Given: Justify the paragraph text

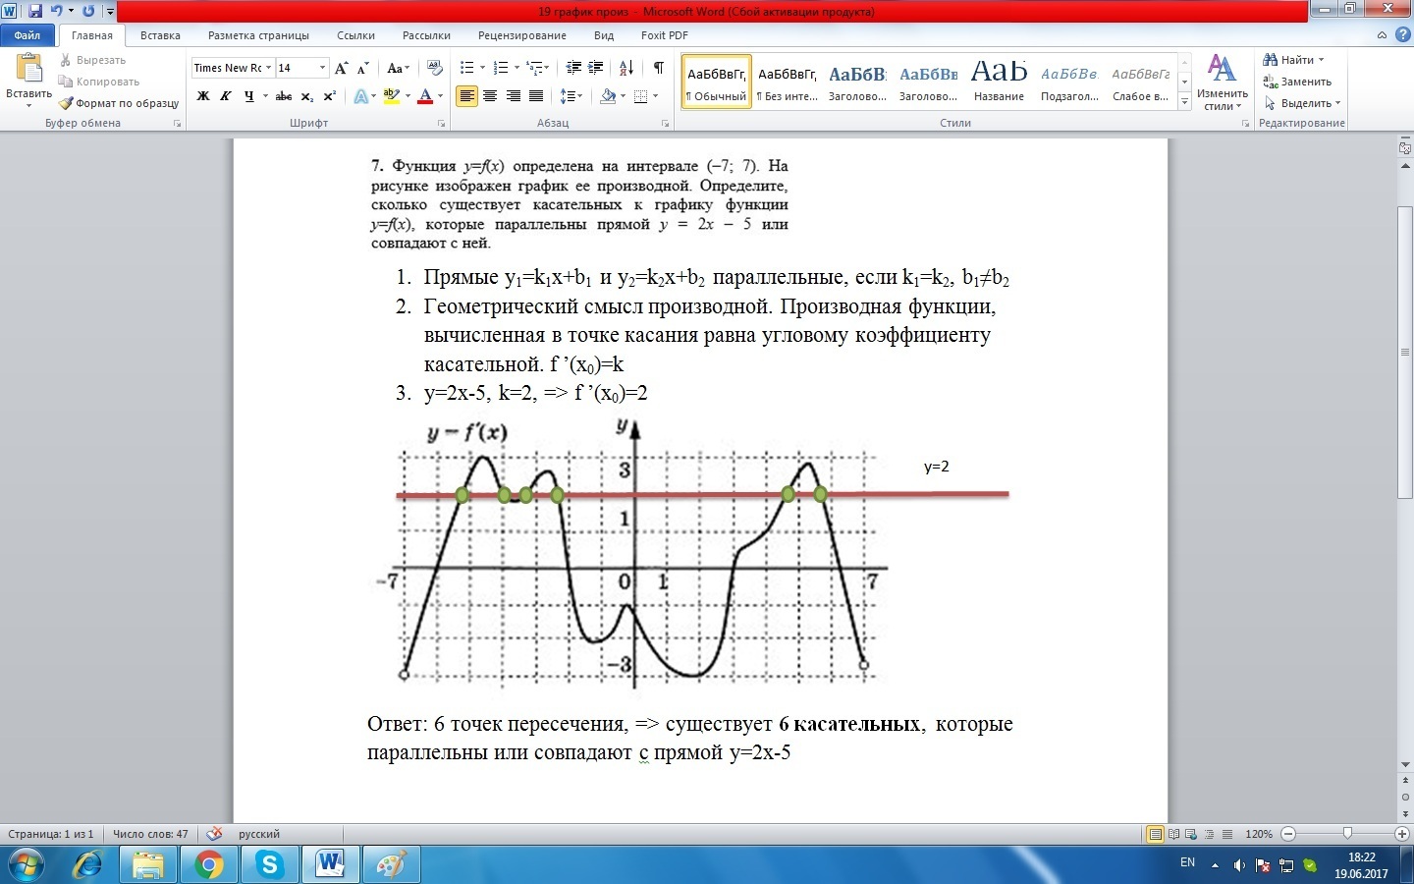Looking at the screenshot, I should pos(536,96).
